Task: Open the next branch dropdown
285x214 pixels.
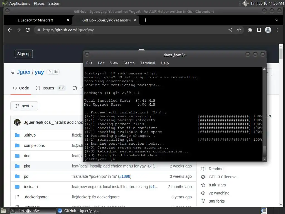Action: [x=24, y=106]
